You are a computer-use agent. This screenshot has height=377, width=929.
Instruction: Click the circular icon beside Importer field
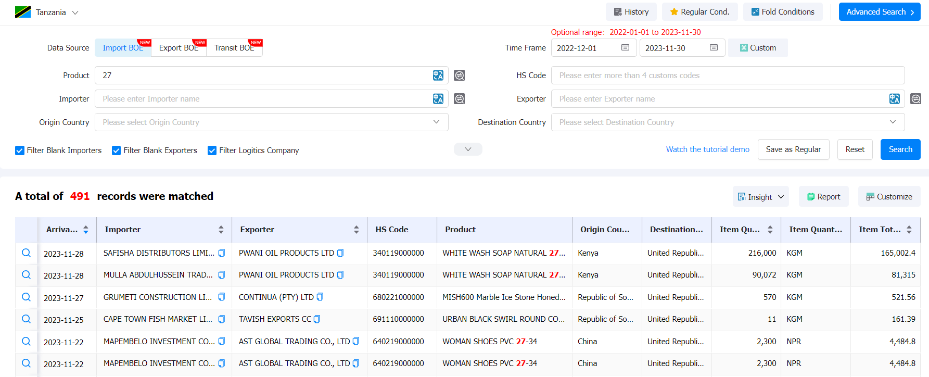click(459, 99)
